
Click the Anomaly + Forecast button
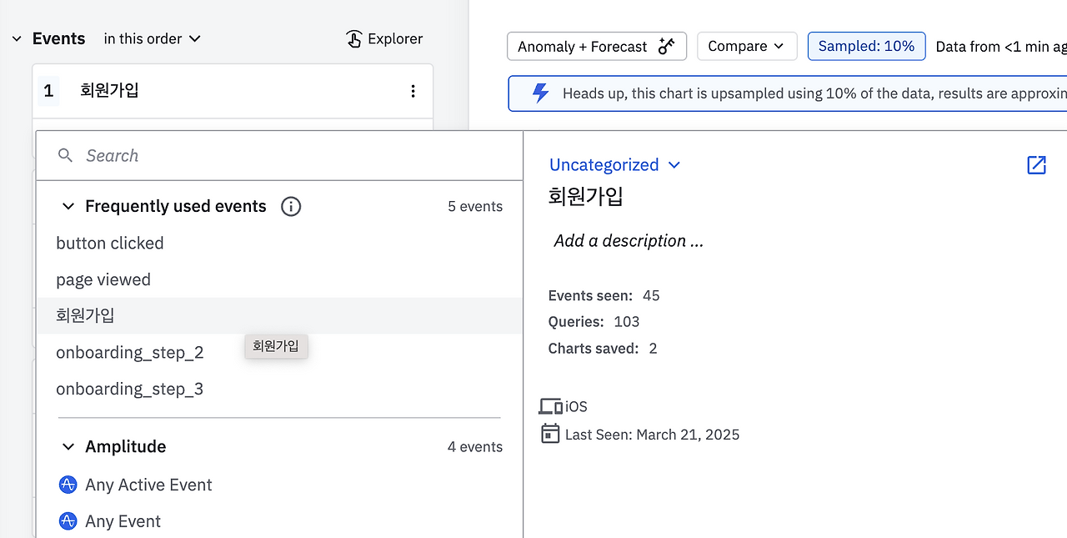click(596, 47)
